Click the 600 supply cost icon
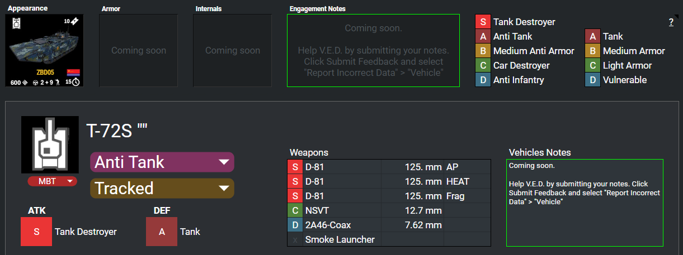Screen dimensions: 683x255 click(26, 83)
